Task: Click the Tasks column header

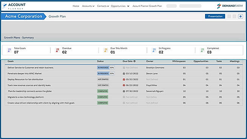Action: tap(219, 61)
